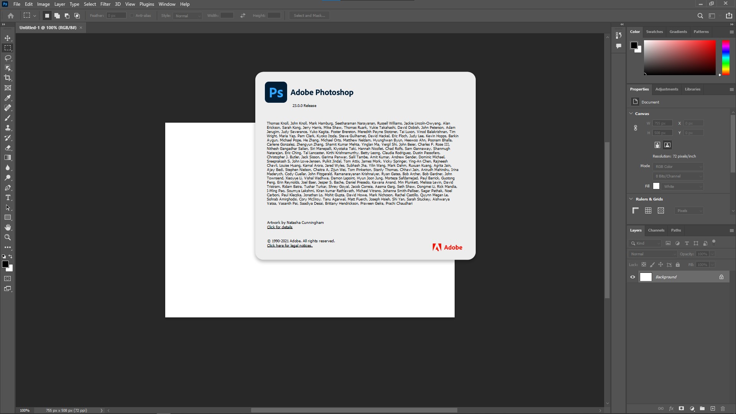The image size is (736, 414).
Task: Select the Move tool
Action: pos(8,38)
